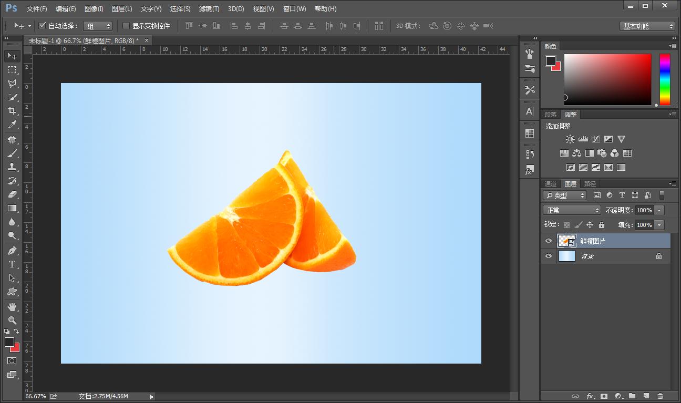
Task: Enable the 自动选择 checkbox
Action: (43, 26)
